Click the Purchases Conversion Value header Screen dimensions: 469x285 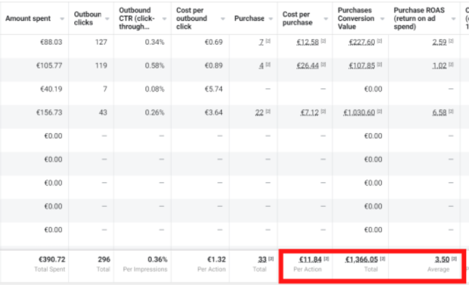[x=356, y=18]
